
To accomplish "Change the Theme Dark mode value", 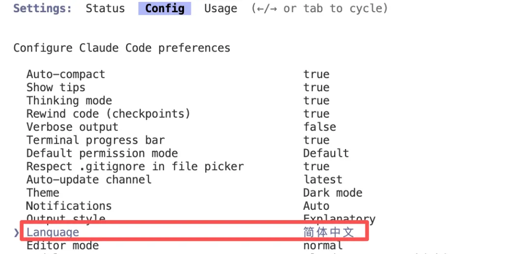I will pos(332,193).
